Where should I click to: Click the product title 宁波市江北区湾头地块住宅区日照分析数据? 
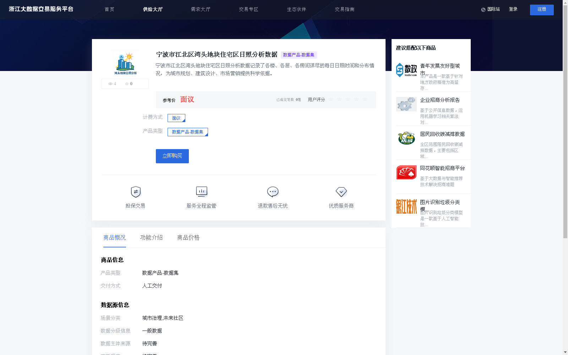(x=217, y=55)
